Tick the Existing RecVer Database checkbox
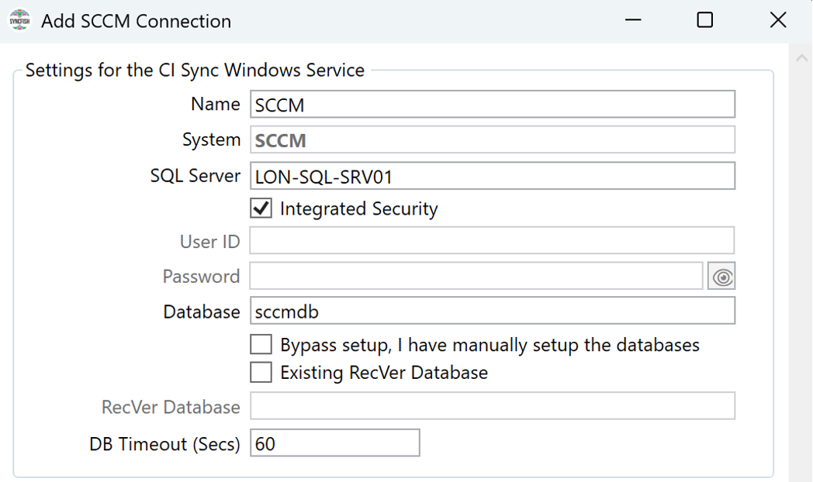813x482 pixels. click(x=261, y=372)
